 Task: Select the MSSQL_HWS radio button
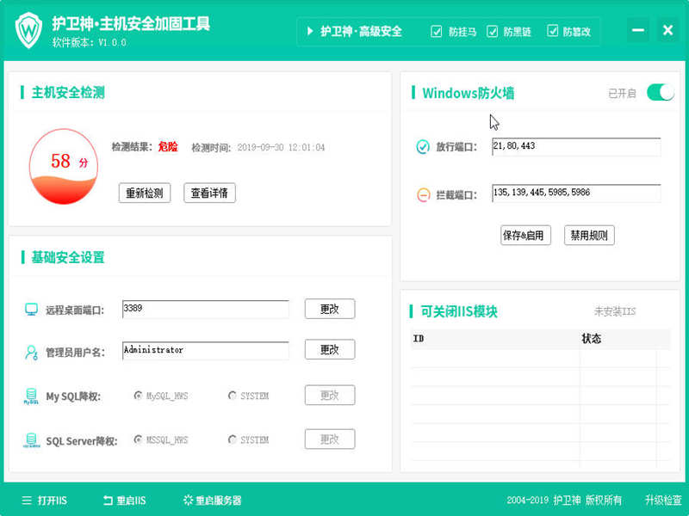(138, 439)
